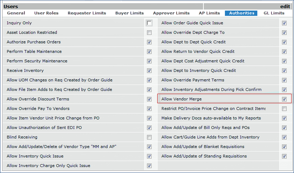Uncheck Allow Vendor Merge
Screen dimensions: 294x173
[x=284, y=99]
